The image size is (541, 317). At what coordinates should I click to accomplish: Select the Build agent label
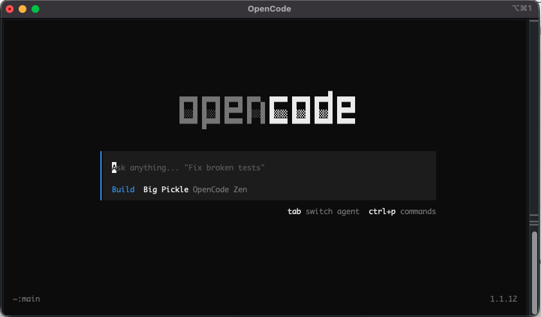(x=123, y=190)
